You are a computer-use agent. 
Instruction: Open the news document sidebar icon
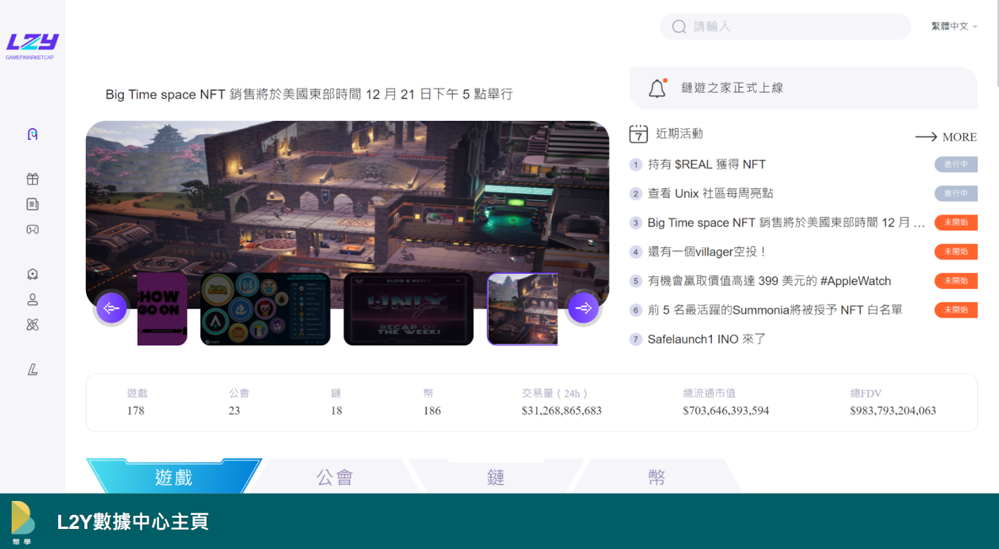[x=32, y=204]
